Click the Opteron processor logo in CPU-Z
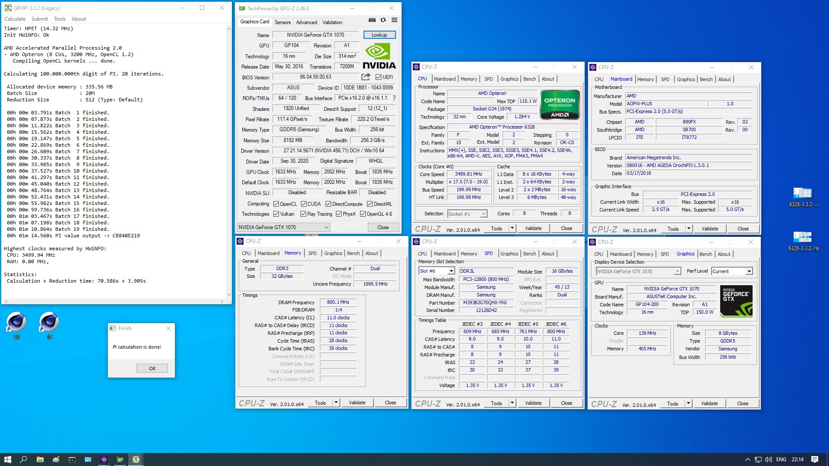829x466 pixels. pos(560,104)
